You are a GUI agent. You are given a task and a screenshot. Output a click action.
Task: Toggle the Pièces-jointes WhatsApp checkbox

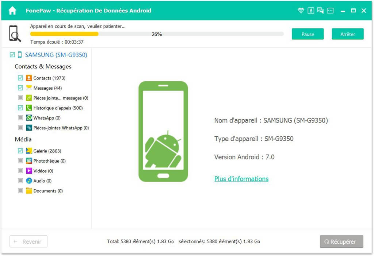pyautogui.click(x=20, y=128)
